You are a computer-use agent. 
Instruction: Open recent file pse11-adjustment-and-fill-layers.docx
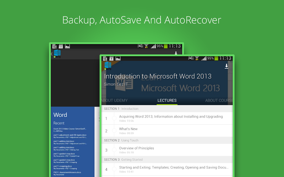click(x=70, y=136)
